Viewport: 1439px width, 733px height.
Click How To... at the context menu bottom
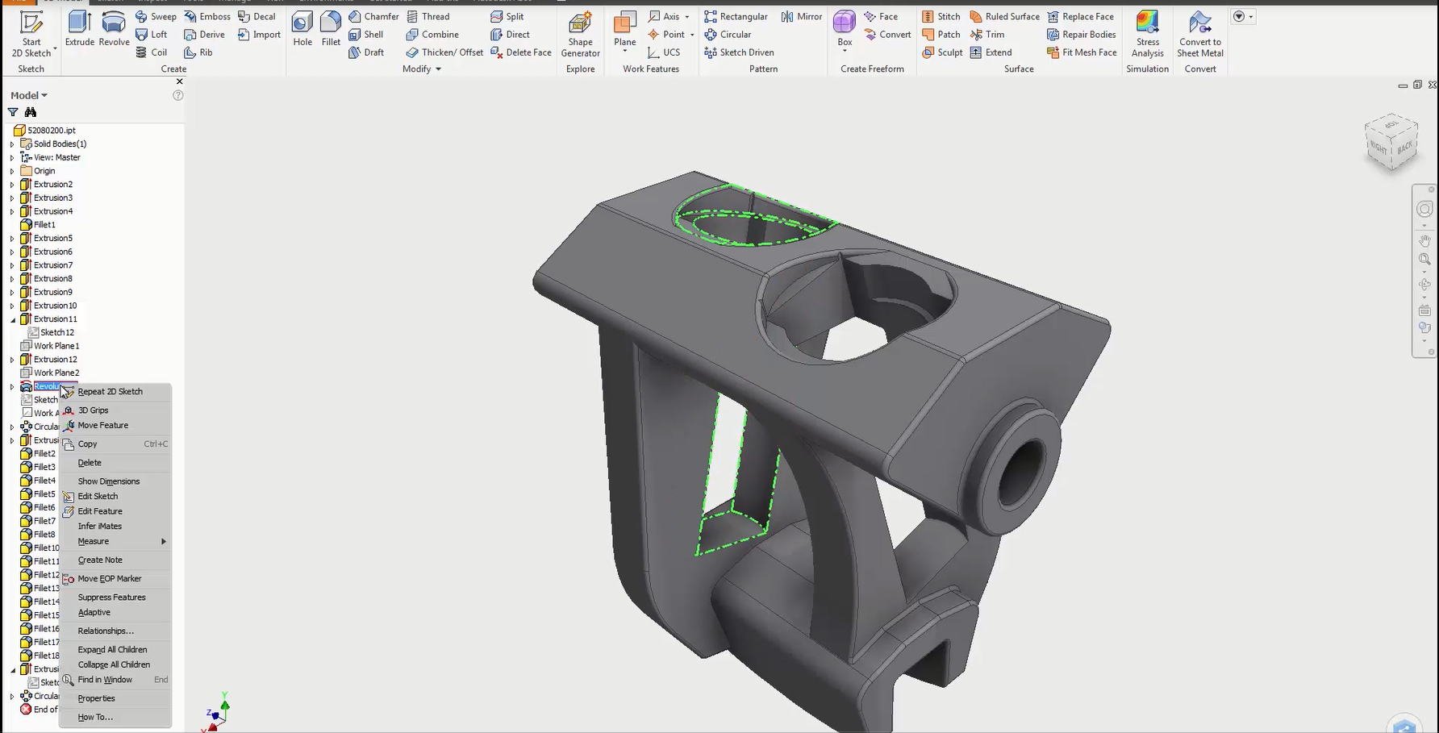pyautogui.click(x=94, y=716)
